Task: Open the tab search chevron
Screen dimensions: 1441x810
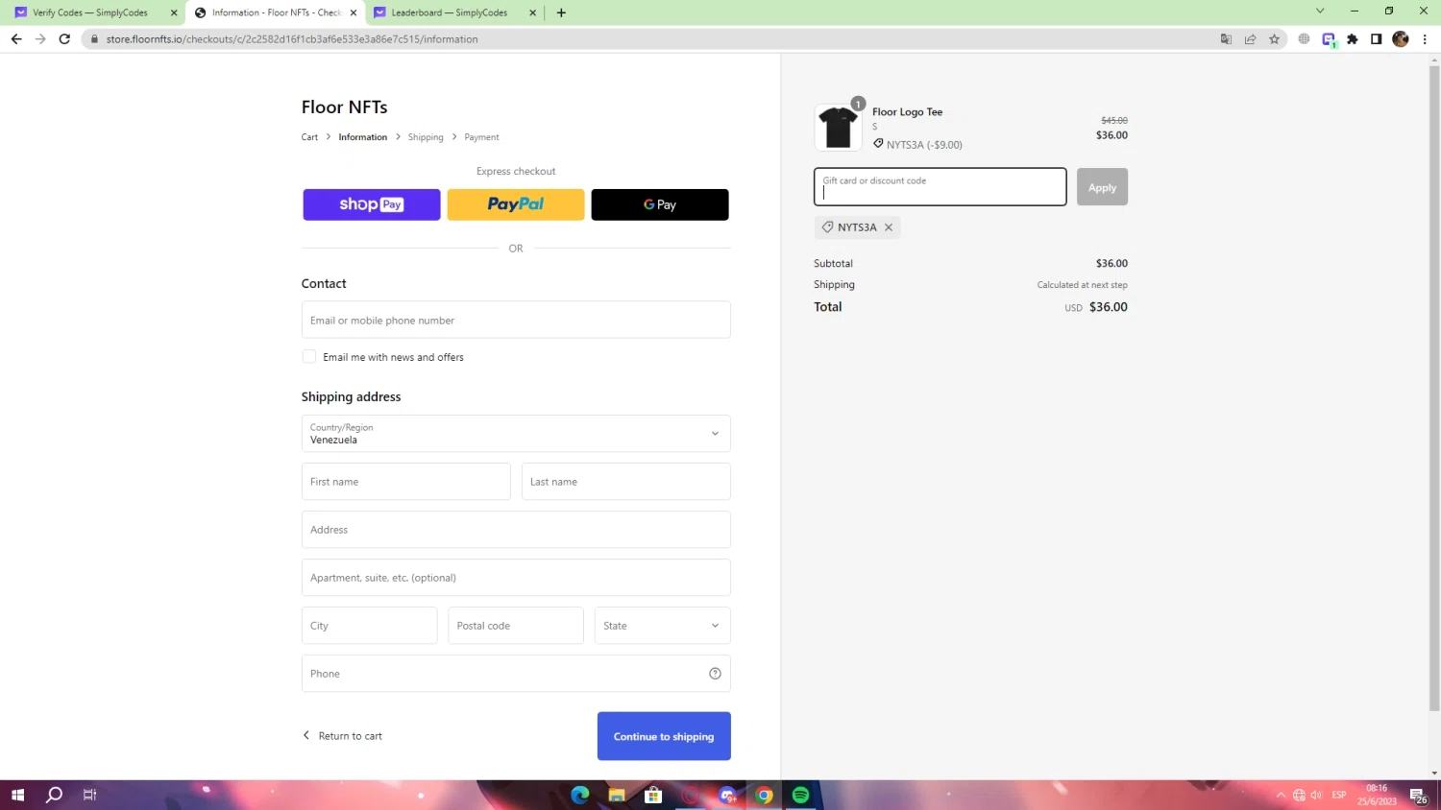Action: [1320, 12]
